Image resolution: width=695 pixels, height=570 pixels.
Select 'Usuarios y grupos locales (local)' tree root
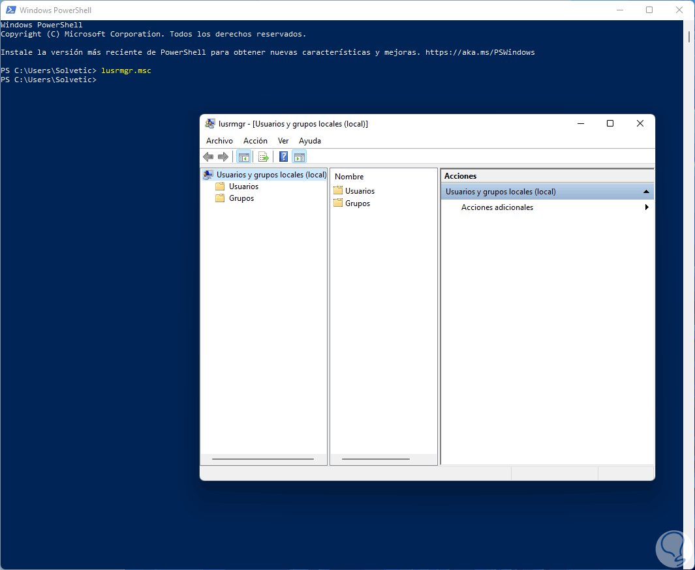(x=271, y=175)
